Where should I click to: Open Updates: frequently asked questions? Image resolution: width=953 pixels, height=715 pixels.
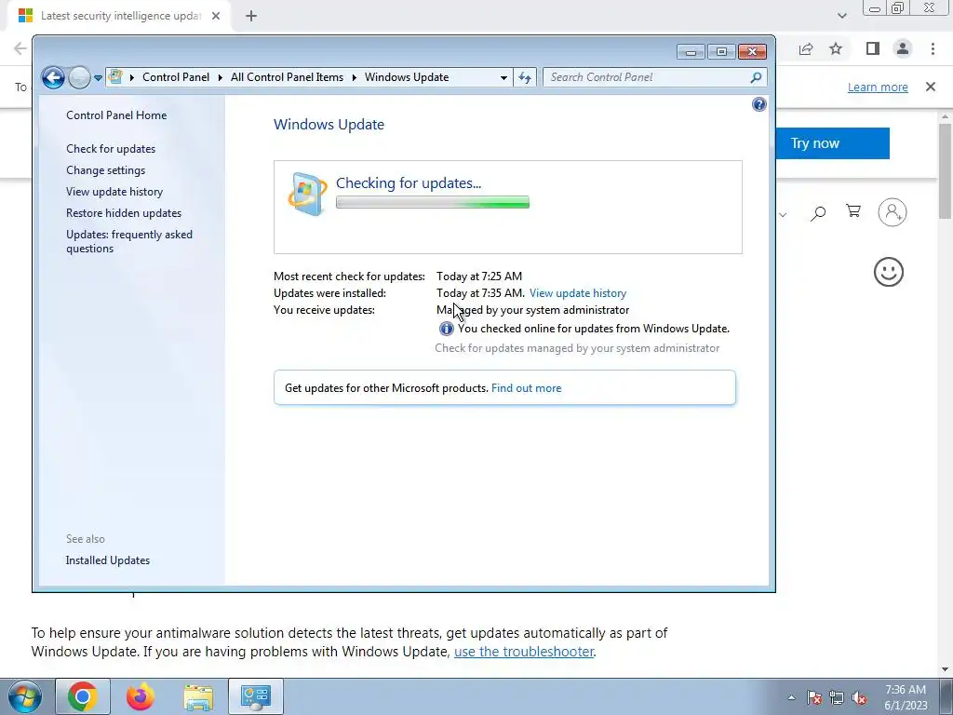(x=129, y=241)
